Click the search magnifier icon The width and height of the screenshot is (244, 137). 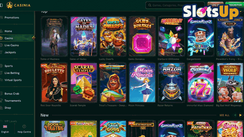tap(150, 5)
